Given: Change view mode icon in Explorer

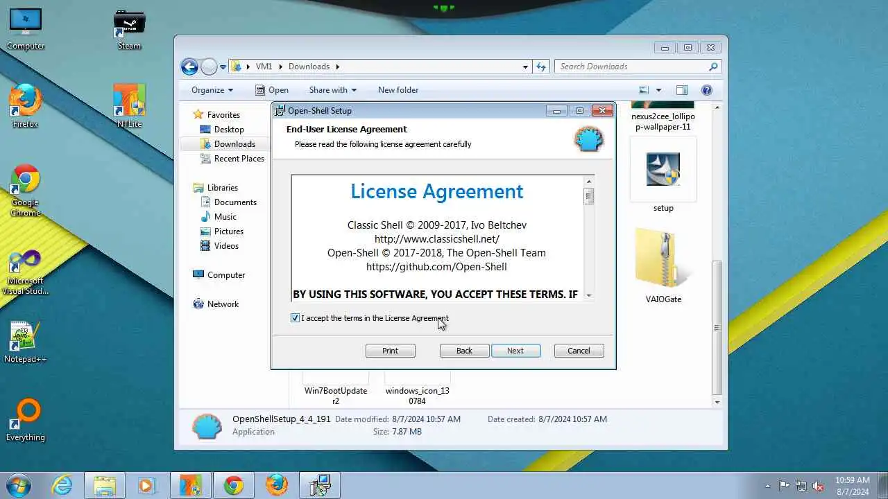Looking at the screenshot, I should pos(644,90).
